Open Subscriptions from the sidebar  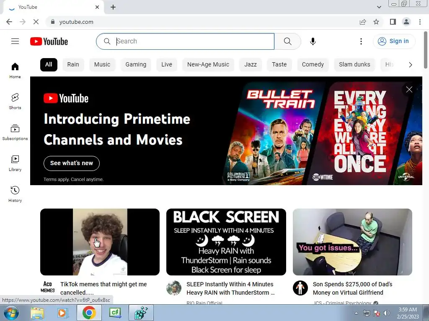[x=15, y=132]
